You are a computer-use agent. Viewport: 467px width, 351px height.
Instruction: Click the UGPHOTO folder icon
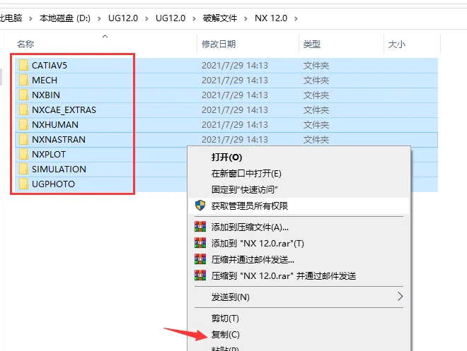click(23, 184)
